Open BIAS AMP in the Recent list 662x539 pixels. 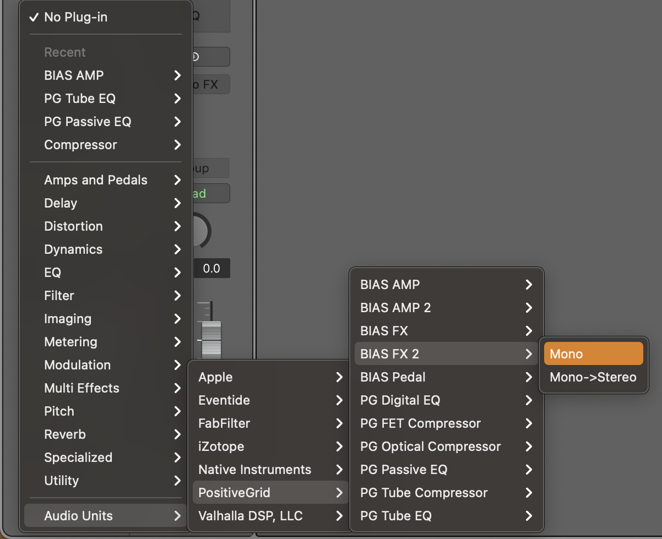106,75
